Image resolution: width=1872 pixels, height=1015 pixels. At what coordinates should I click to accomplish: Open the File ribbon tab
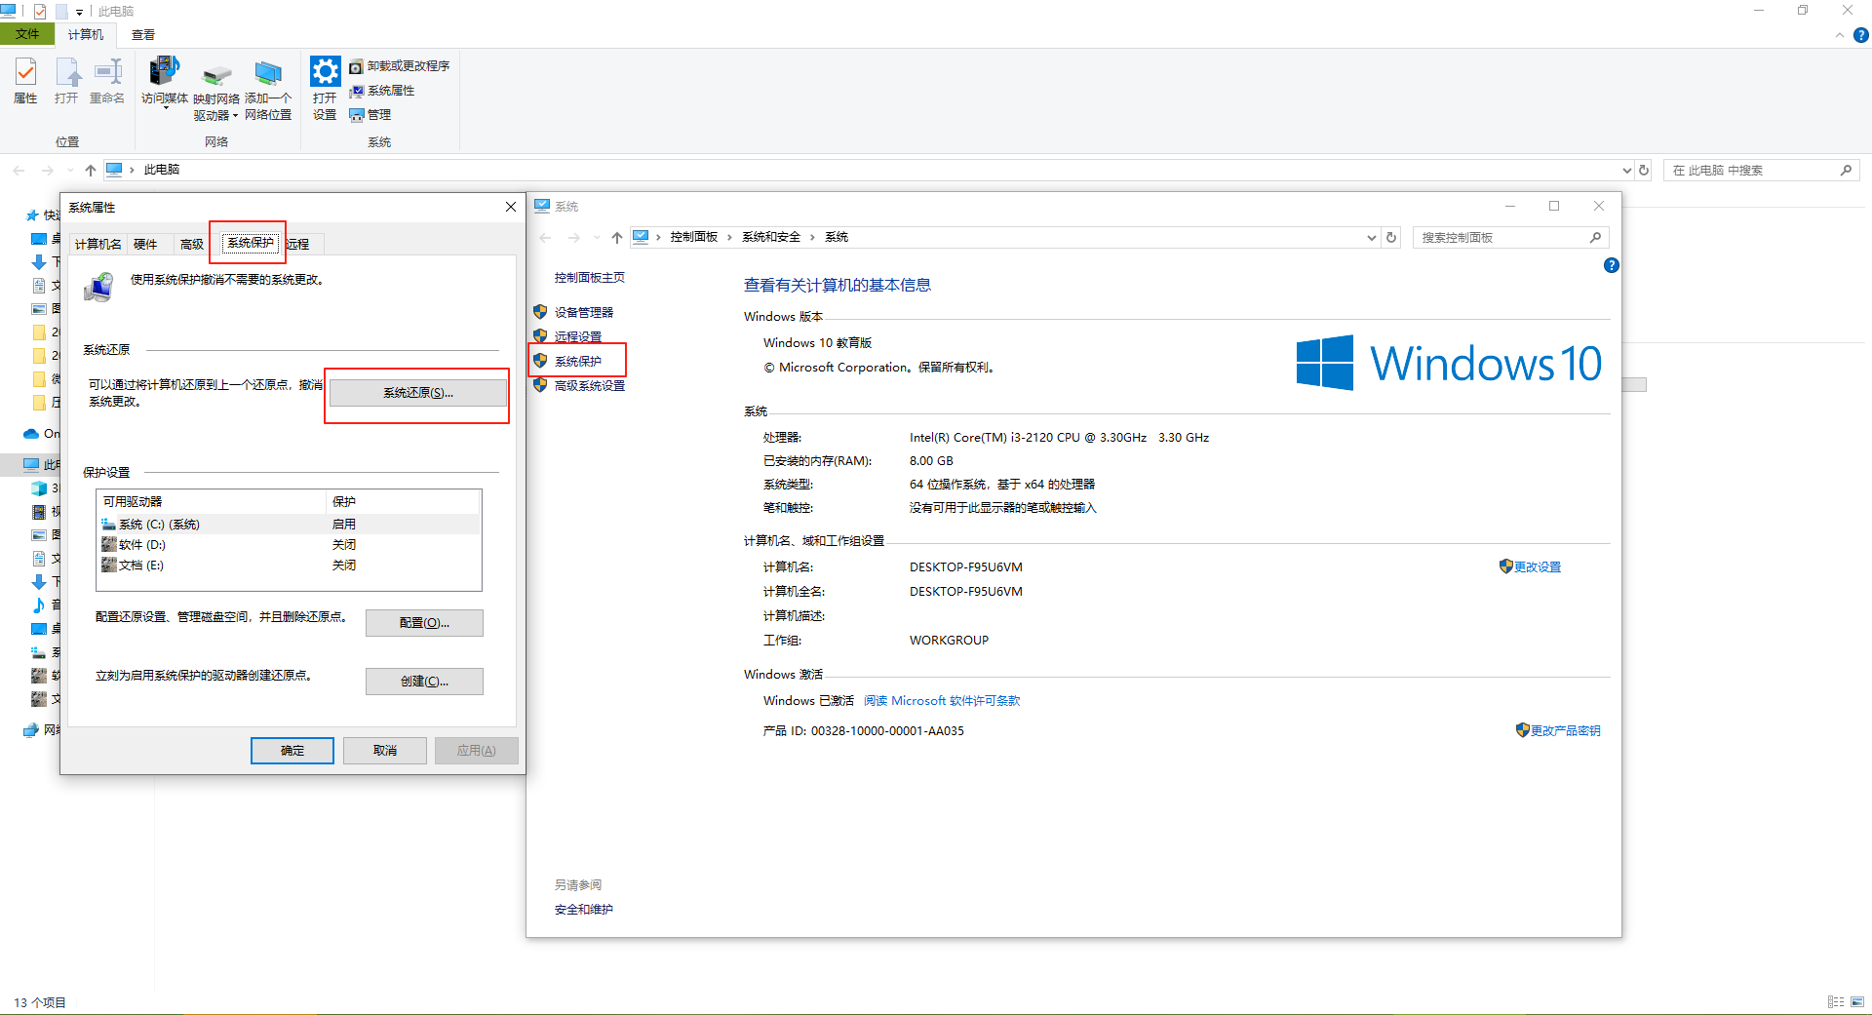27,34
